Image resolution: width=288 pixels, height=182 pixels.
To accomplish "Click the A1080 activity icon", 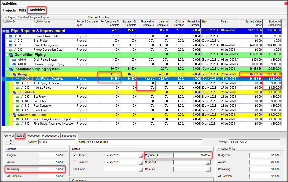I will [x=18, y=88].
